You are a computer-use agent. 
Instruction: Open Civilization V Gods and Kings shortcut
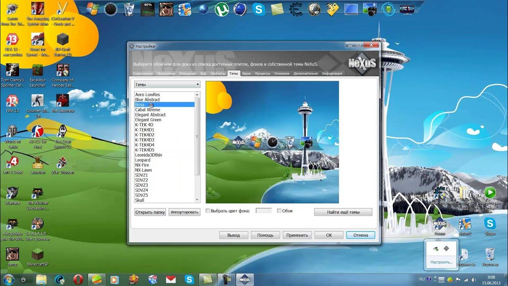pos(63,14)
